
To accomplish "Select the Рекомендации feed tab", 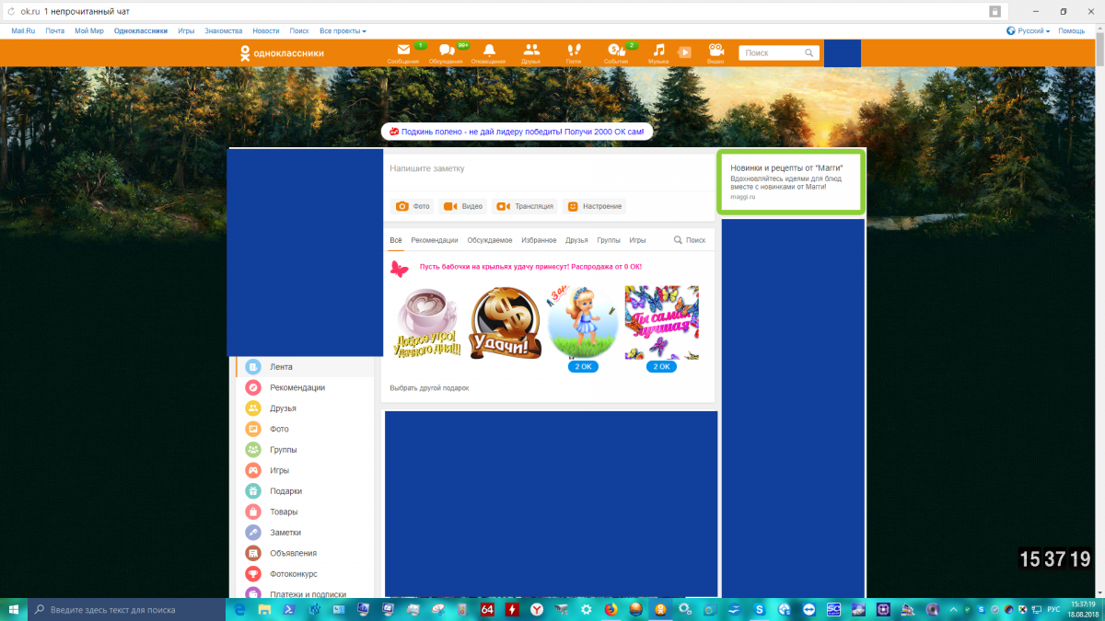I will coord(435,240).
